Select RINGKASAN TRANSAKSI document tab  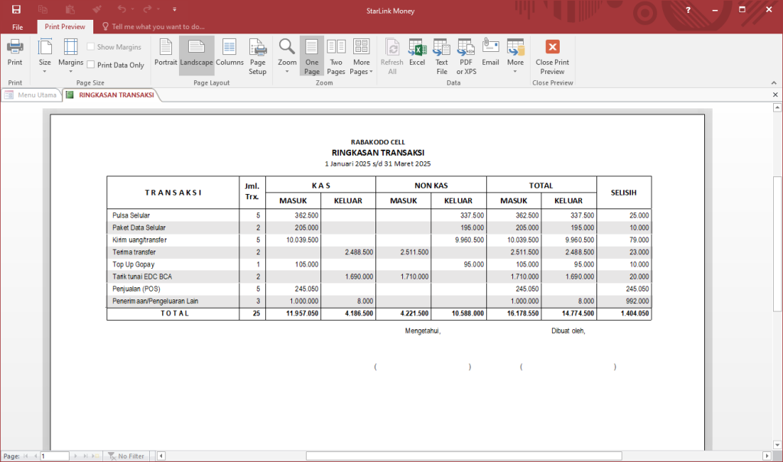coord(111,95)
